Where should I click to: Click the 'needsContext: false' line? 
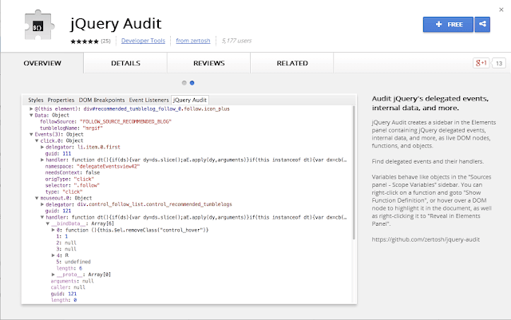73,172
